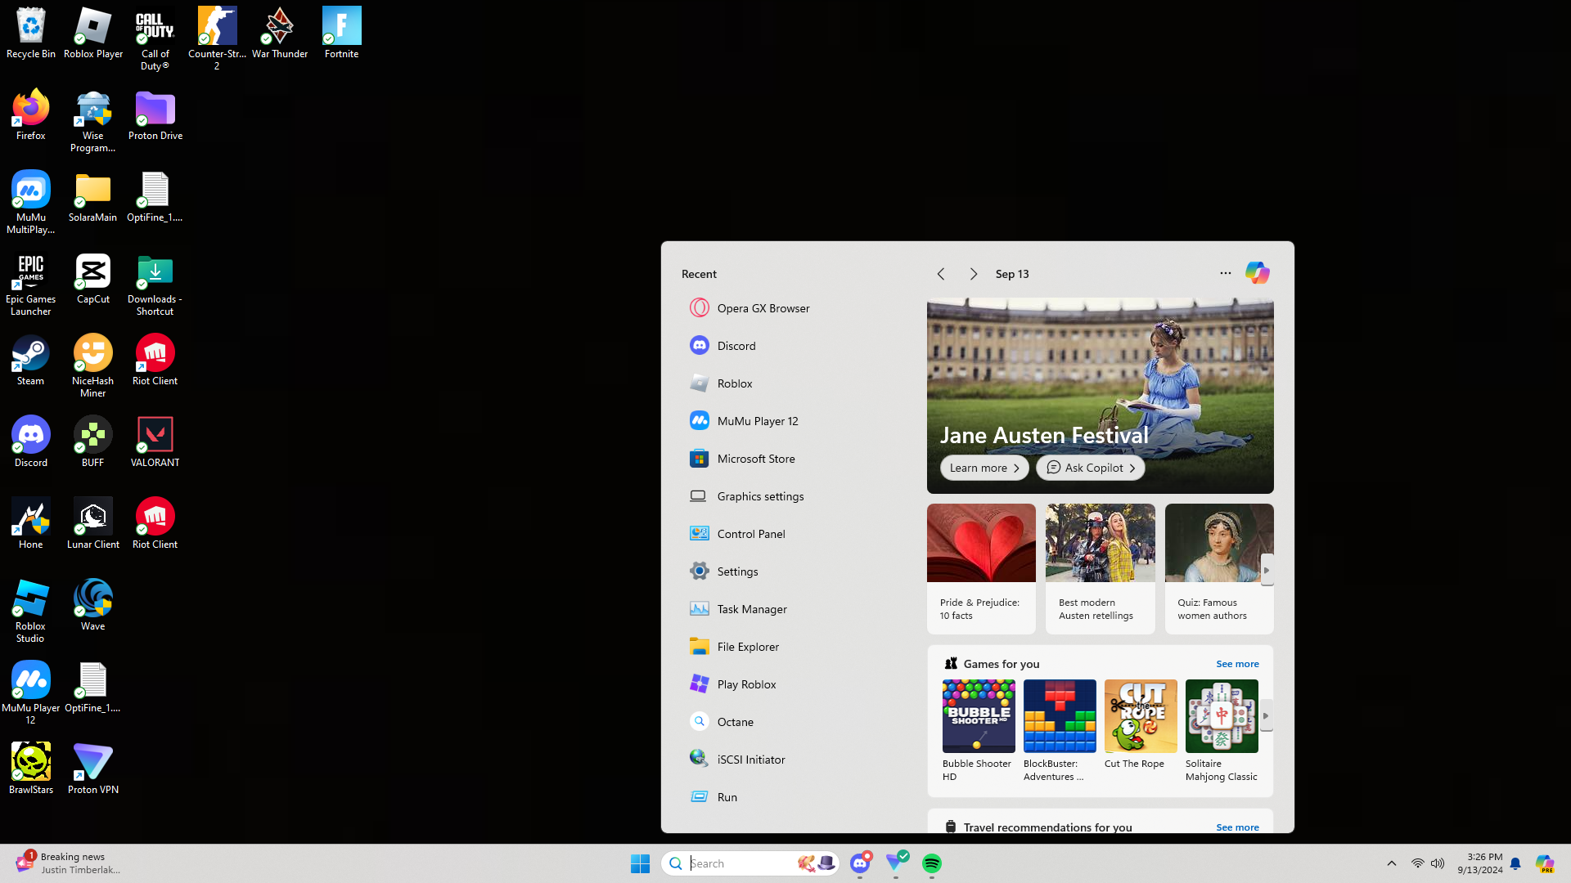Open the Windows Start menu
The height and width of the screenshot is (883, 1571).
[x=640, y=863]
